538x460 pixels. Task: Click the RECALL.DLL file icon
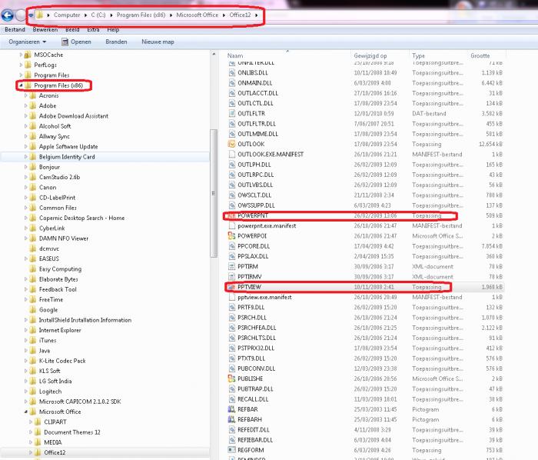click(x=232, y=399)
